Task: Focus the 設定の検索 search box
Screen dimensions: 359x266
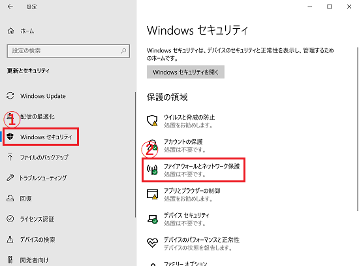Action: tap(69, 51)
